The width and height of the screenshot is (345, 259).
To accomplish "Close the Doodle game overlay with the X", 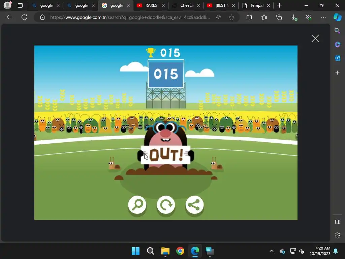I will pos(315,38).
